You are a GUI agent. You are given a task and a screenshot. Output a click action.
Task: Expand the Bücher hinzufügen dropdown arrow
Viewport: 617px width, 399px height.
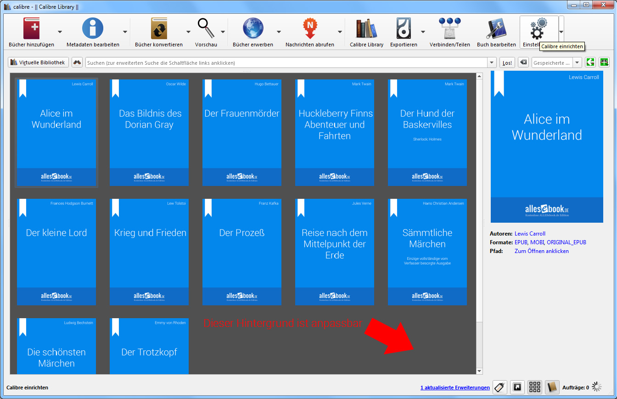tap(60, 32)
